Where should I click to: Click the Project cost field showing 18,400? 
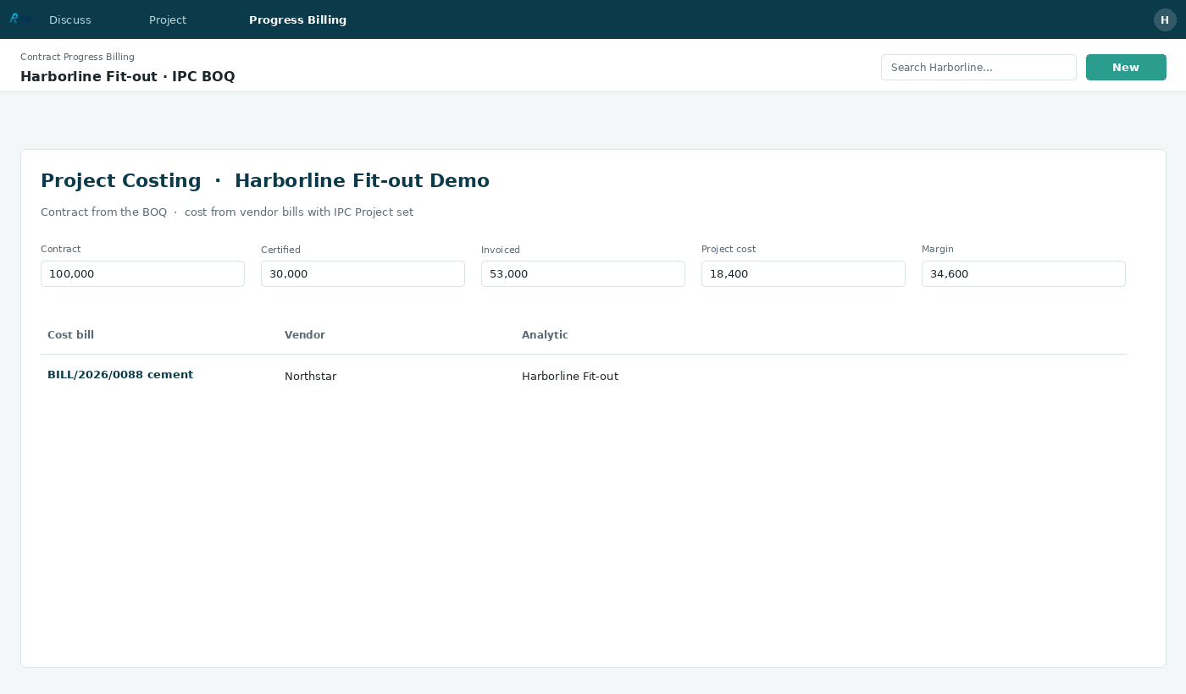point(803,273)
